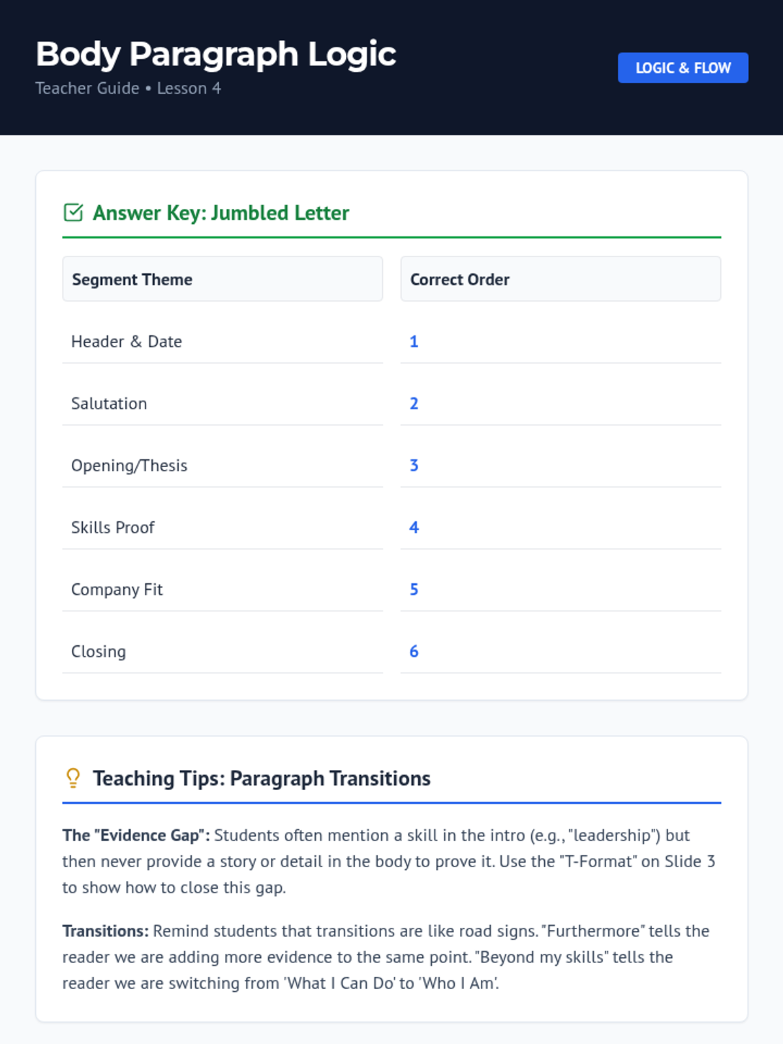The image size is (783, 1044).
Task: Click order number 1 for Header & Date
Action: tap(414, 341)
